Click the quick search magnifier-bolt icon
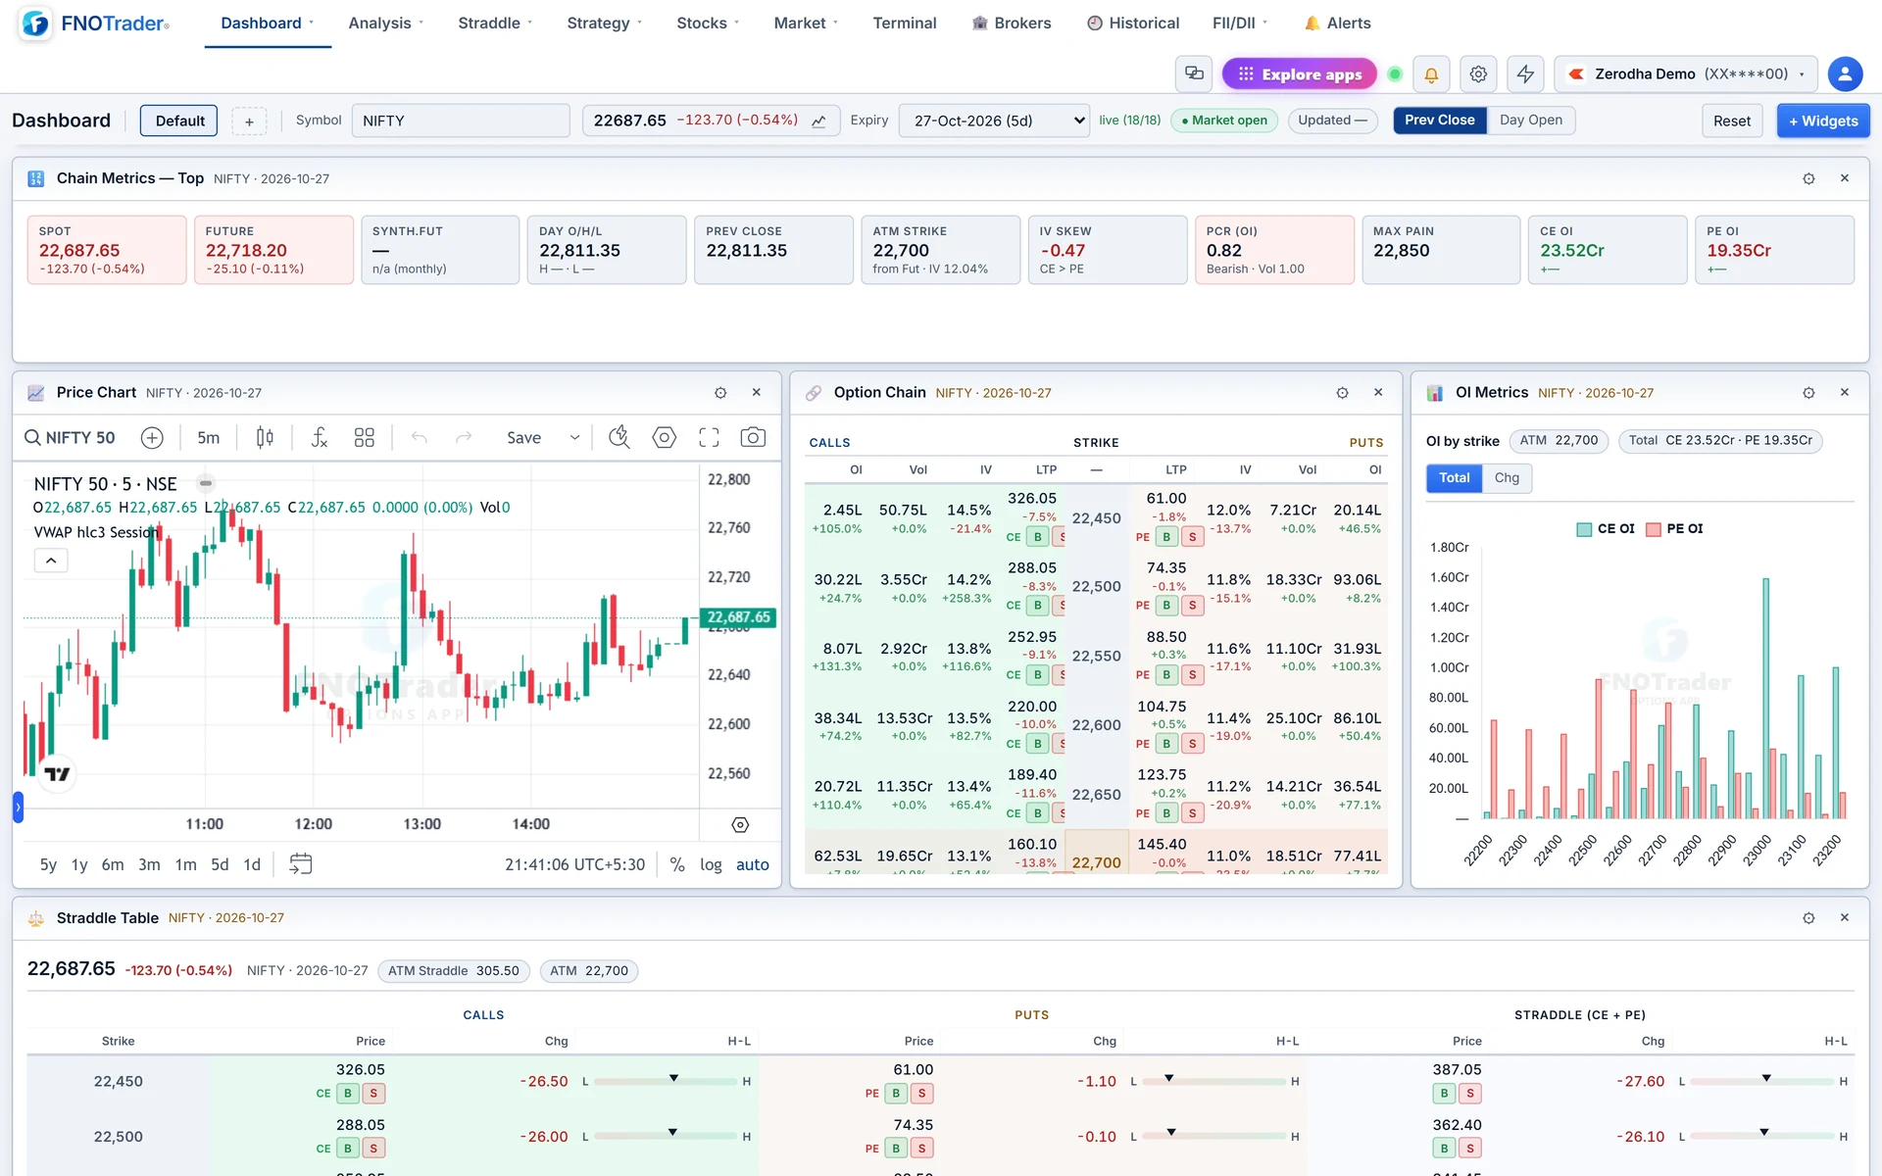Image resolution: width=1882 pixels, height=1176 pixels. tap(619, 438)
